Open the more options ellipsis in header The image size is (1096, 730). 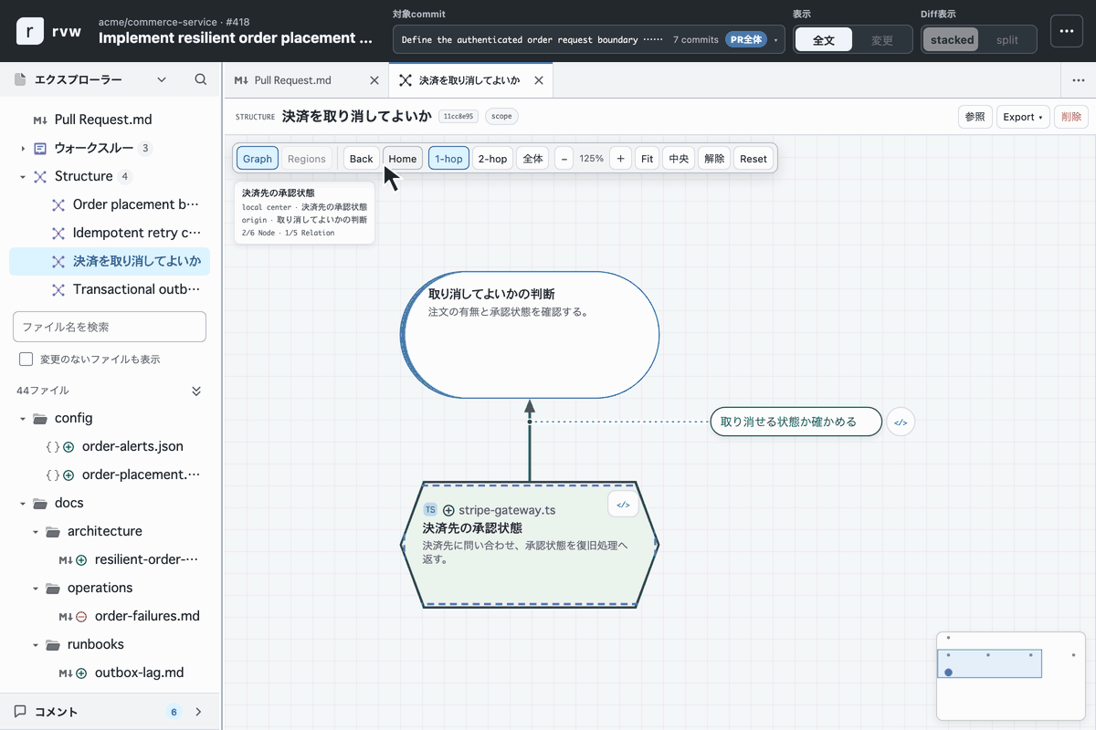click(x=1067, y=30)
